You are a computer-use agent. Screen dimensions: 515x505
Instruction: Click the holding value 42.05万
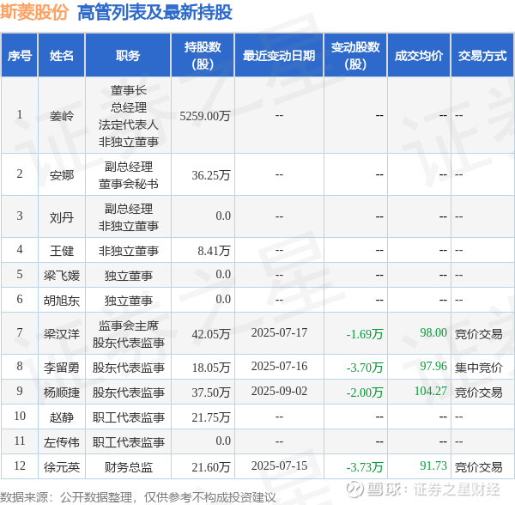point(211,334)
